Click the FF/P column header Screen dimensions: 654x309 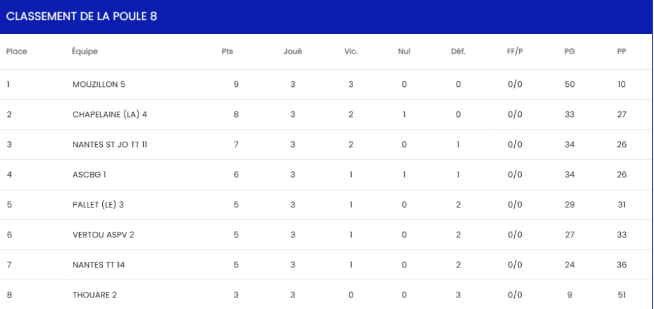click(x=515, y=52)
